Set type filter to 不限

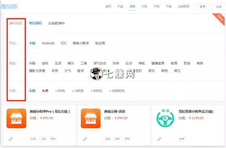coord(32,63)
